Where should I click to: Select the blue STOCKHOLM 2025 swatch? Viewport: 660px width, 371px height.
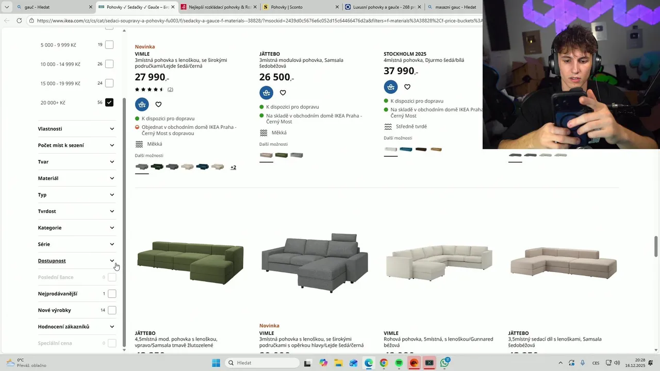(x=406, y=149)
